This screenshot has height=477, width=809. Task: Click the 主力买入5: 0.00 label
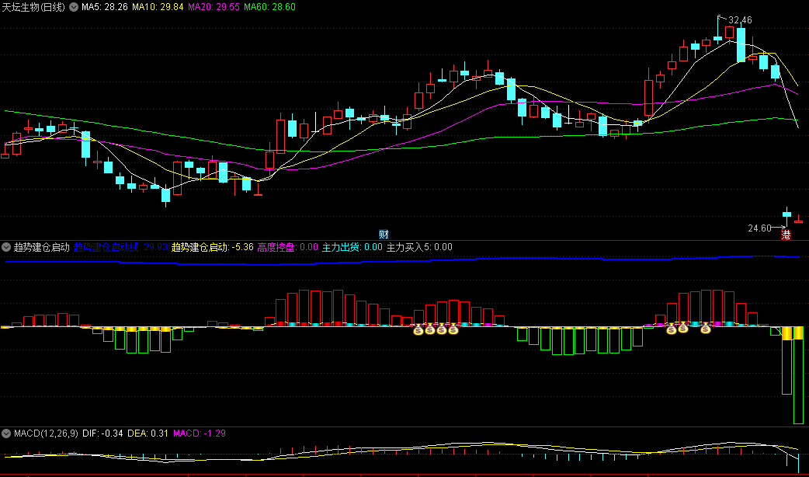click(x=419, y=247)
